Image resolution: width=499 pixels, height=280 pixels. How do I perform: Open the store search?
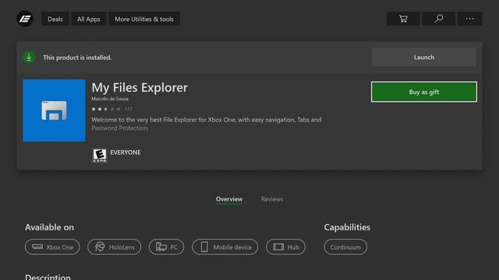point(438,19)
